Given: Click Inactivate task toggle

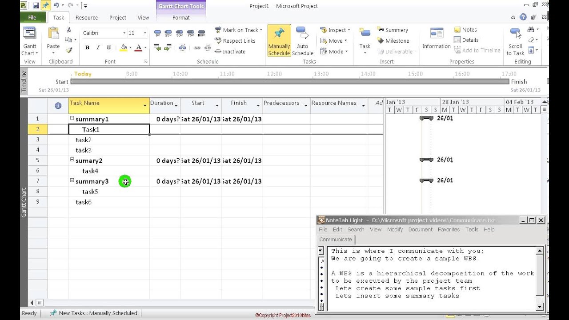Looking at the screenshot, I should pyautogui.click(x=230, y=51).
